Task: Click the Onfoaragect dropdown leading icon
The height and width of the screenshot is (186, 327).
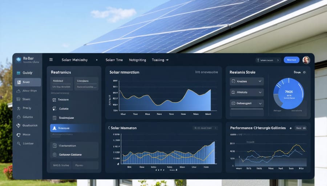Action: 233,103
